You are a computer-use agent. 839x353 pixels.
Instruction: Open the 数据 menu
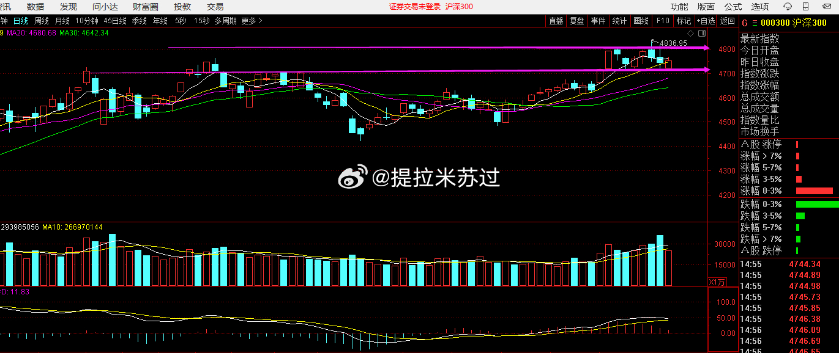click(35, 6)
